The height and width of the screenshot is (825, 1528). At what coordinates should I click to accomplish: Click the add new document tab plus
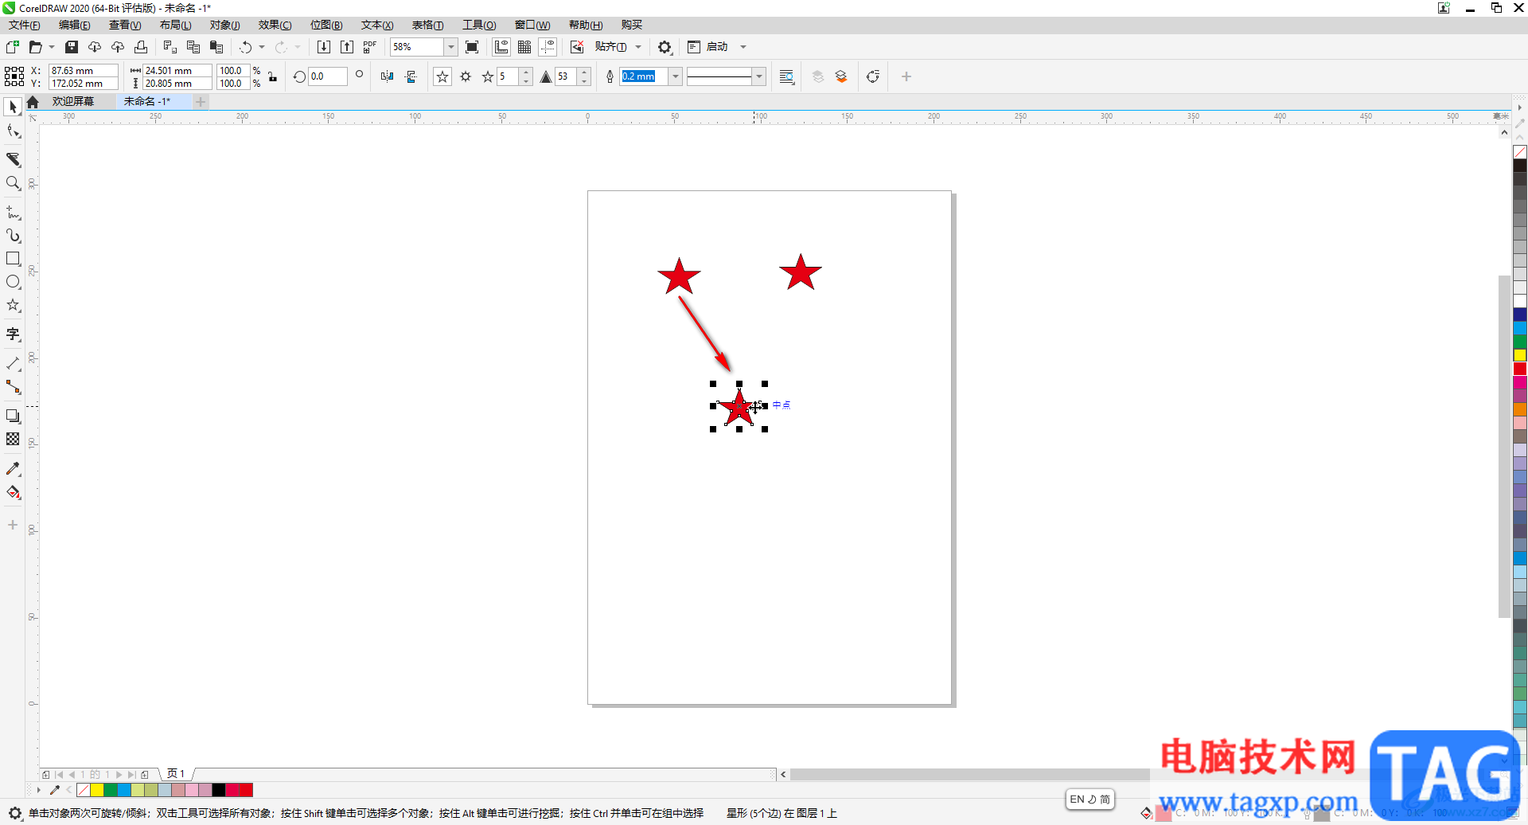pyautogui.click(x=201, y=101)
